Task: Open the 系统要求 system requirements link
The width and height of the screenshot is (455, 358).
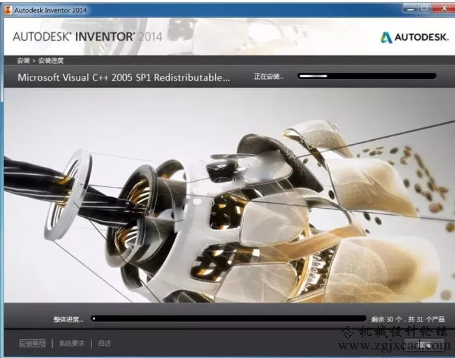Action: pyautogui.click(x=72, y=343)
